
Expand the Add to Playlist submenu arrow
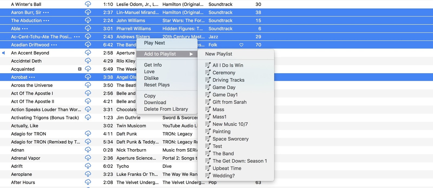click(191, 54)
